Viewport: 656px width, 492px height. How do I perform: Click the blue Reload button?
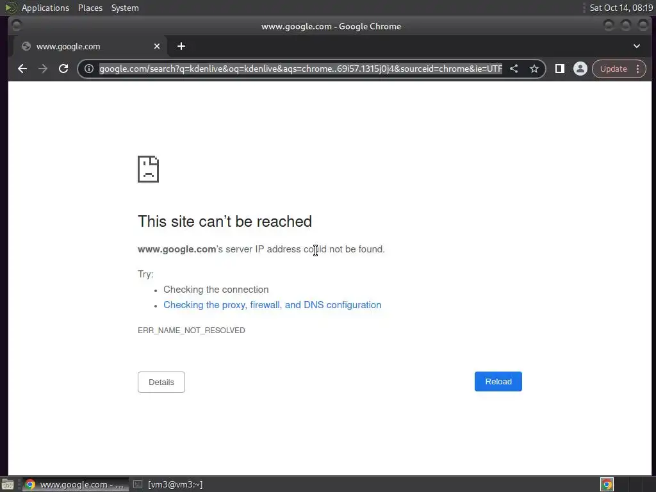coord(498,382)
